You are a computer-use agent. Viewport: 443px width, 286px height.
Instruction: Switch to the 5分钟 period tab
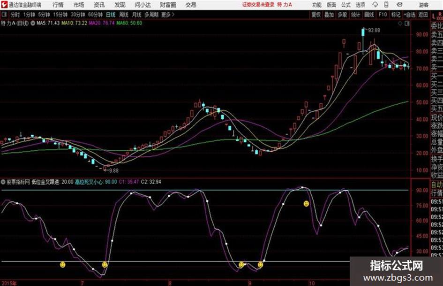[44, 15]
